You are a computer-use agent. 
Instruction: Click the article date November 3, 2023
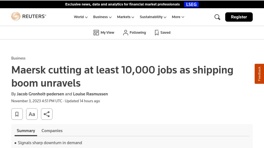point(26,101)
